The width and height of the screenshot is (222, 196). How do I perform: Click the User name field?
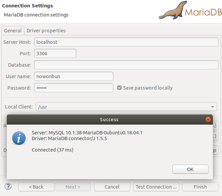[74, 76]
